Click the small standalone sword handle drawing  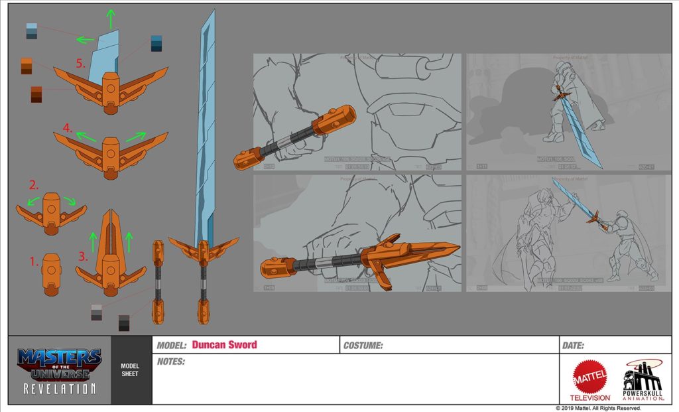[158, 282]
